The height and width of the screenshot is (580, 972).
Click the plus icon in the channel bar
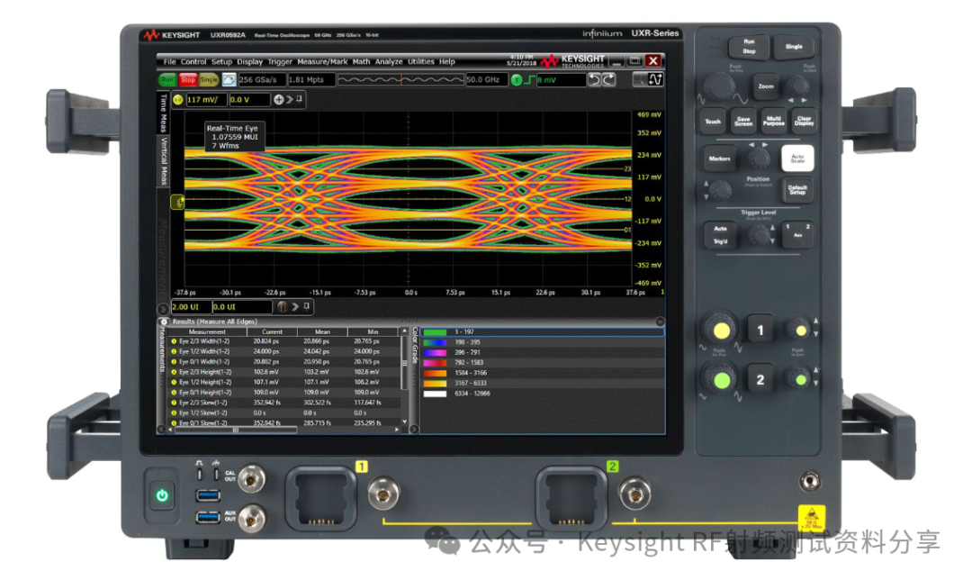278,99
